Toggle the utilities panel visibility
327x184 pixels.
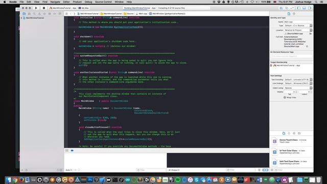tap(310, 8)
